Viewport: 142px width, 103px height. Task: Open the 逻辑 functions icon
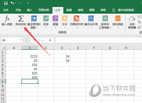tap(55, 19)
